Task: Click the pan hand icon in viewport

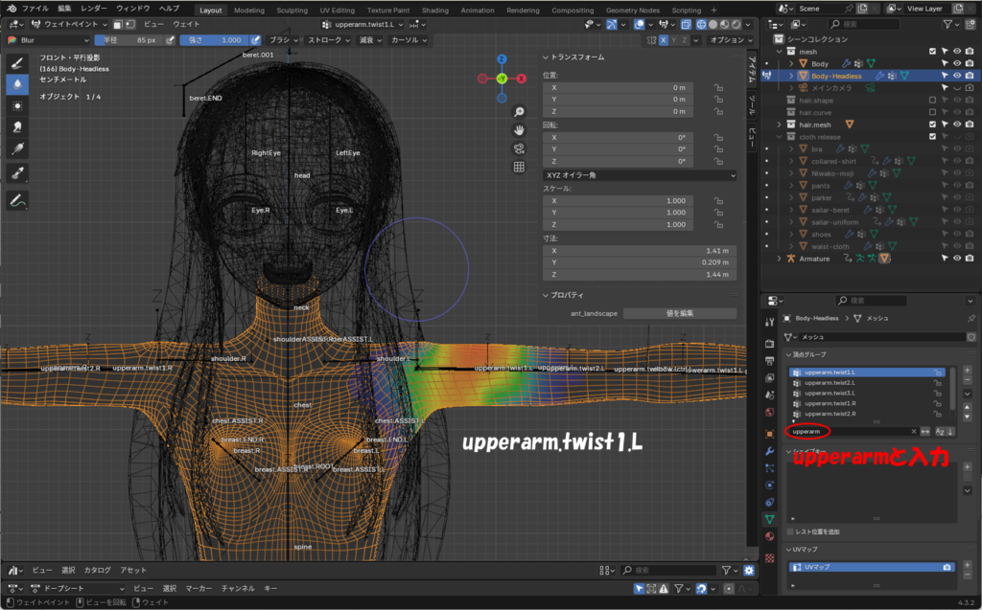Action: click(x=519, y=130)
